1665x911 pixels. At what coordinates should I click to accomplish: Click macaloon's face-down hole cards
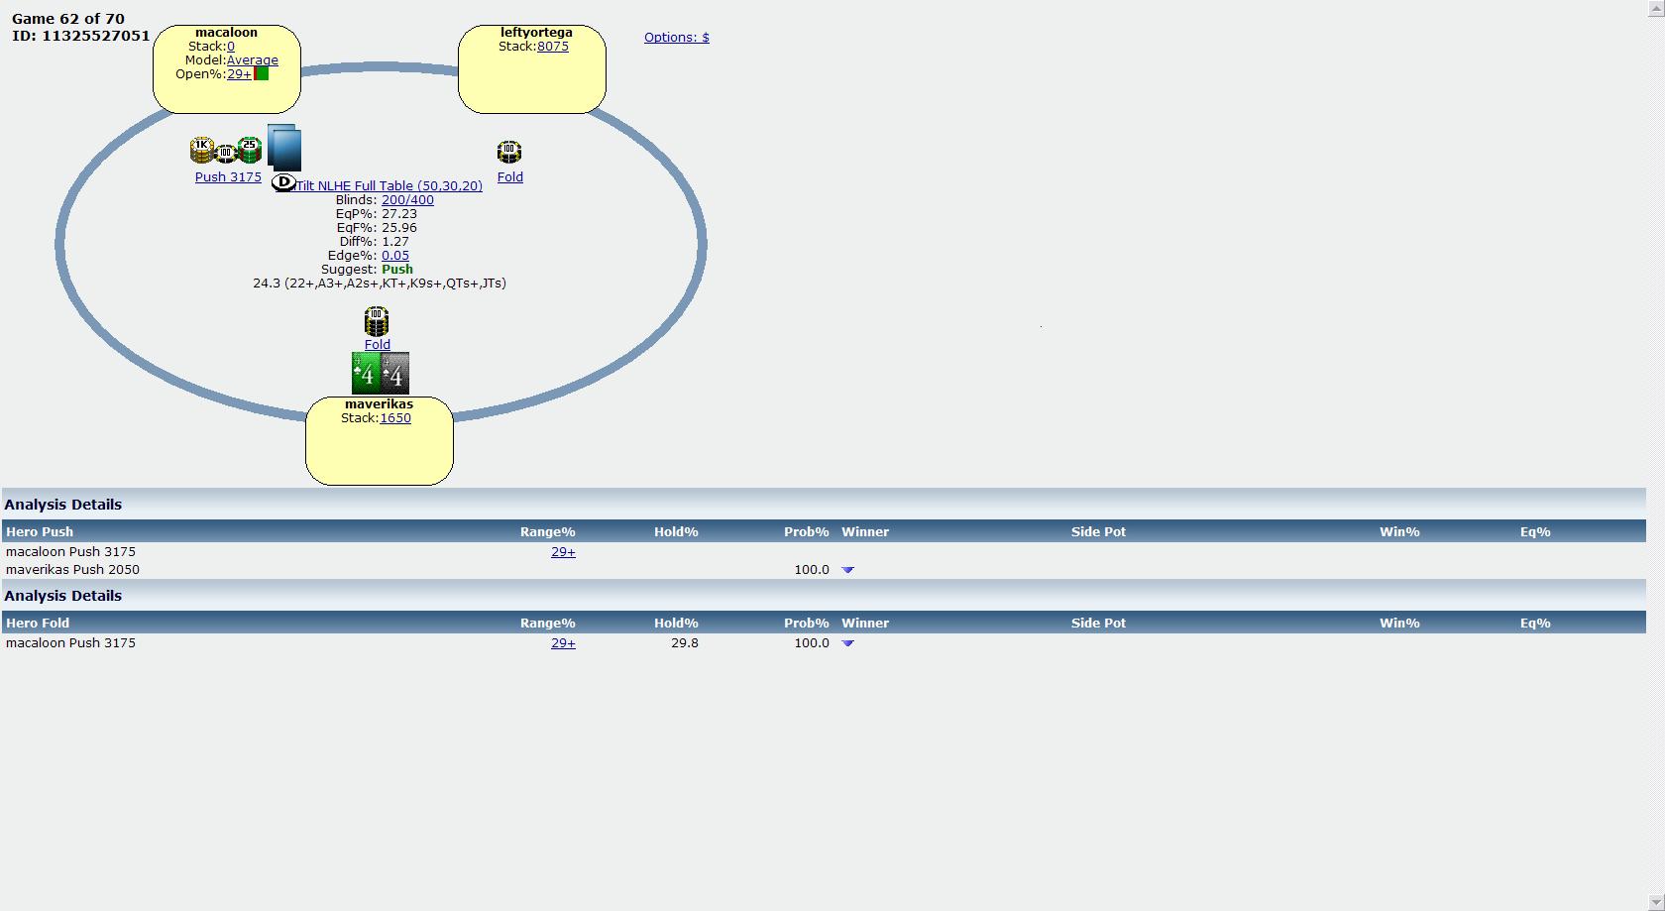click(284, 149)
